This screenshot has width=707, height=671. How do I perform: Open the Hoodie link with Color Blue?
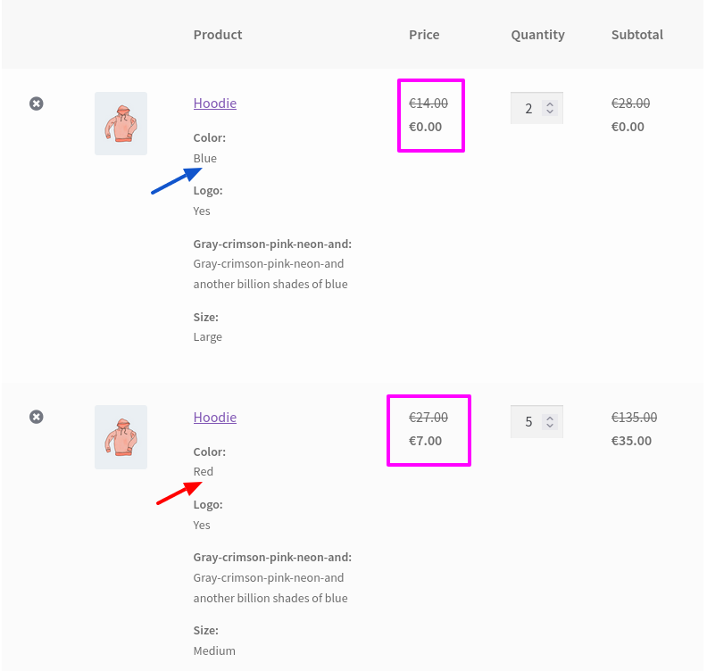215,104
